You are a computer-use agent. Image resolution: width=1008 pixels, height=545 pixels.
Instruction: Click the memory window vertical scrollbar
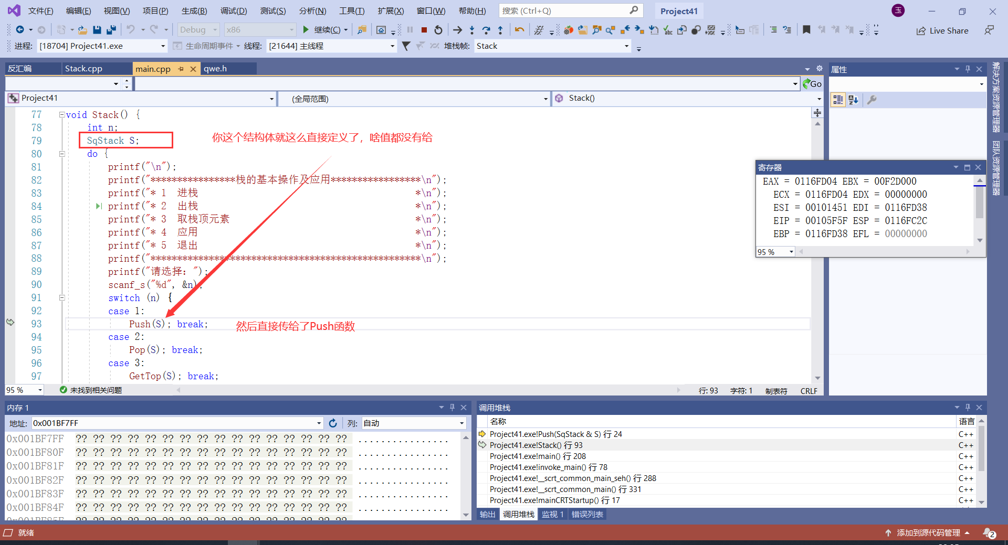click(466, 476)
